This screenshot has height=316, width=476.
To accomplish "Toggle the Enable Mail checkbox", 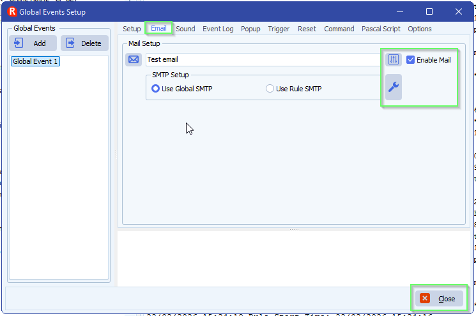I will point(410,60).
